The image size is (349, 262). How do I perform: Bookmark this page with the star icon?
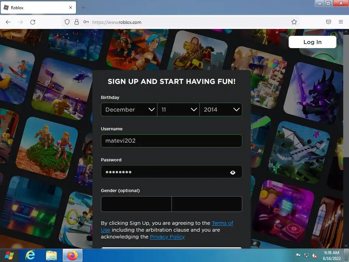coord(294,22)
